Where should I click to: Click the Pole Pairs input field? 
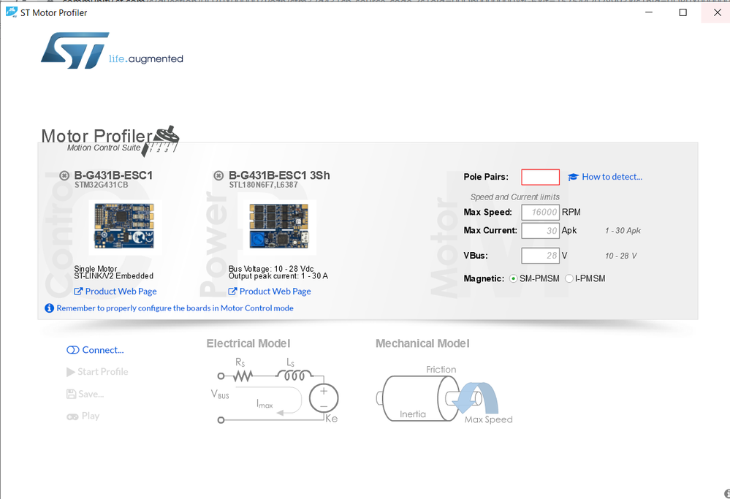[x=540, y=177]
